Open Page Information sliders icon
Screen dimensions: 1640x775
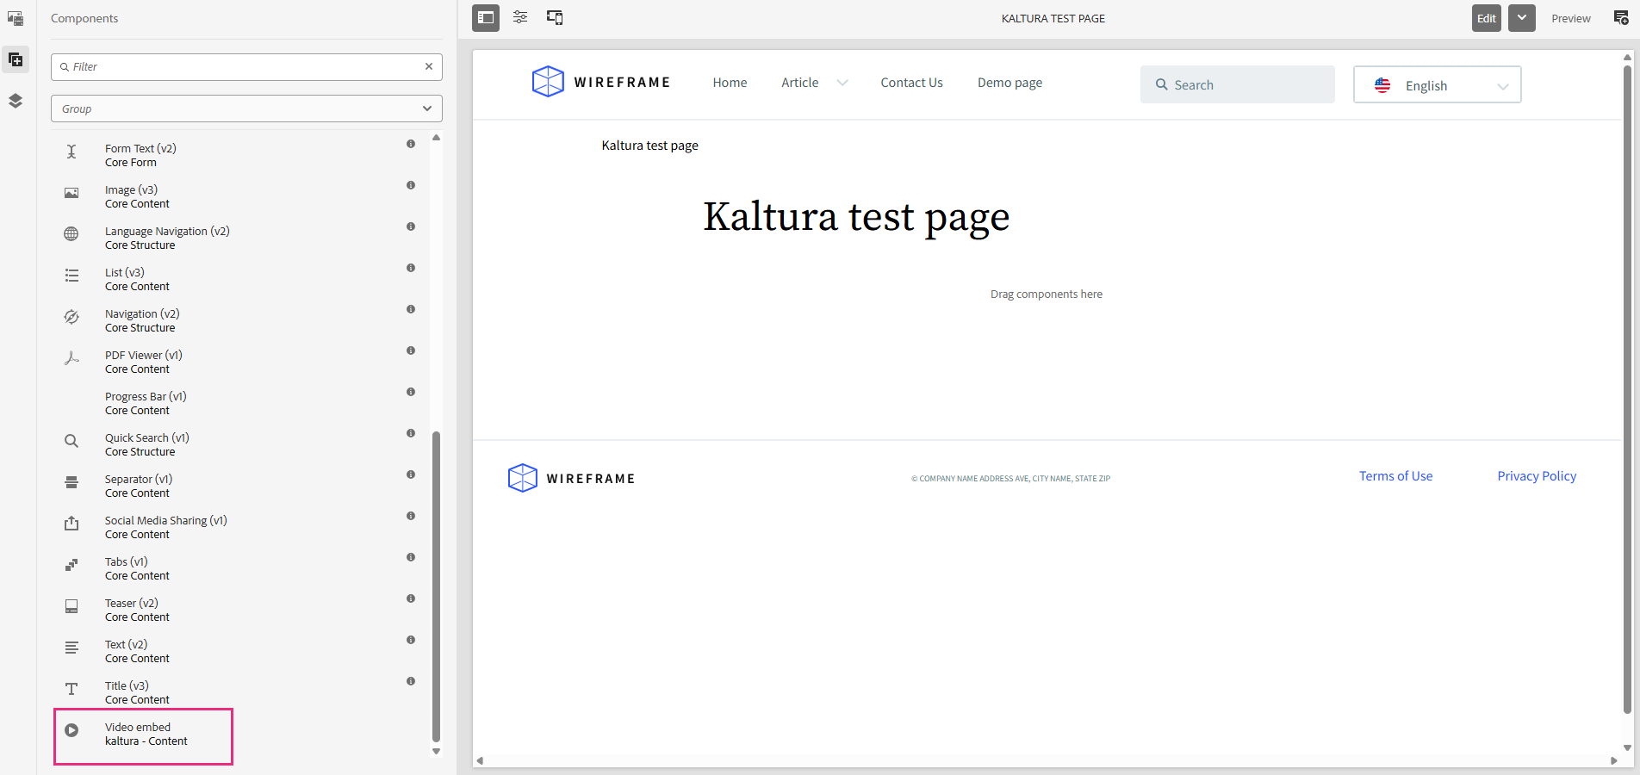520,17
